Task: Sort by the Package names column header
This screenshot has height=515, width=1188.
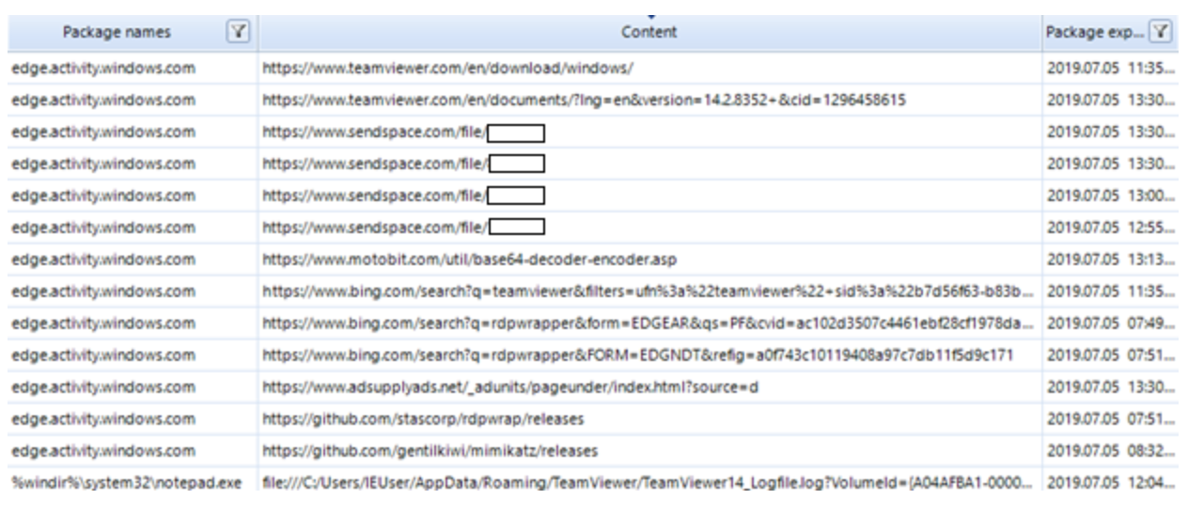Action: pos(117,32)
